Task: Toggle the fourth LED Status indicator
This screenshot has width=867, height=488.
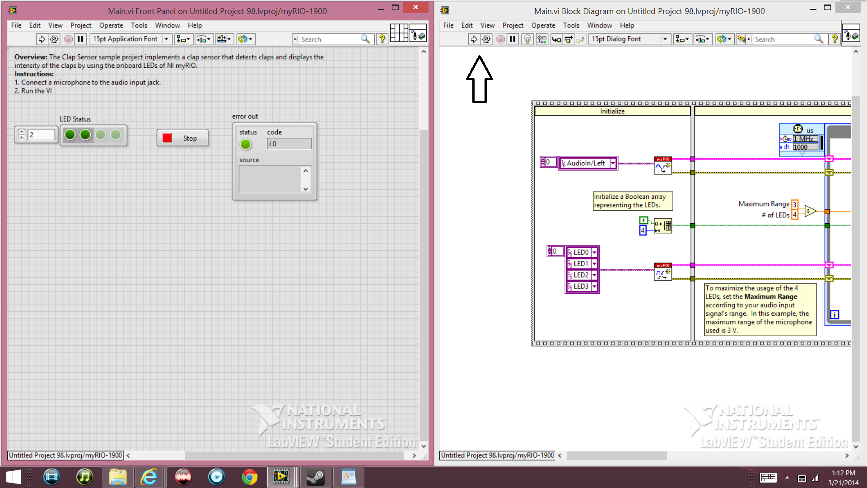Action: pos(116,135)
